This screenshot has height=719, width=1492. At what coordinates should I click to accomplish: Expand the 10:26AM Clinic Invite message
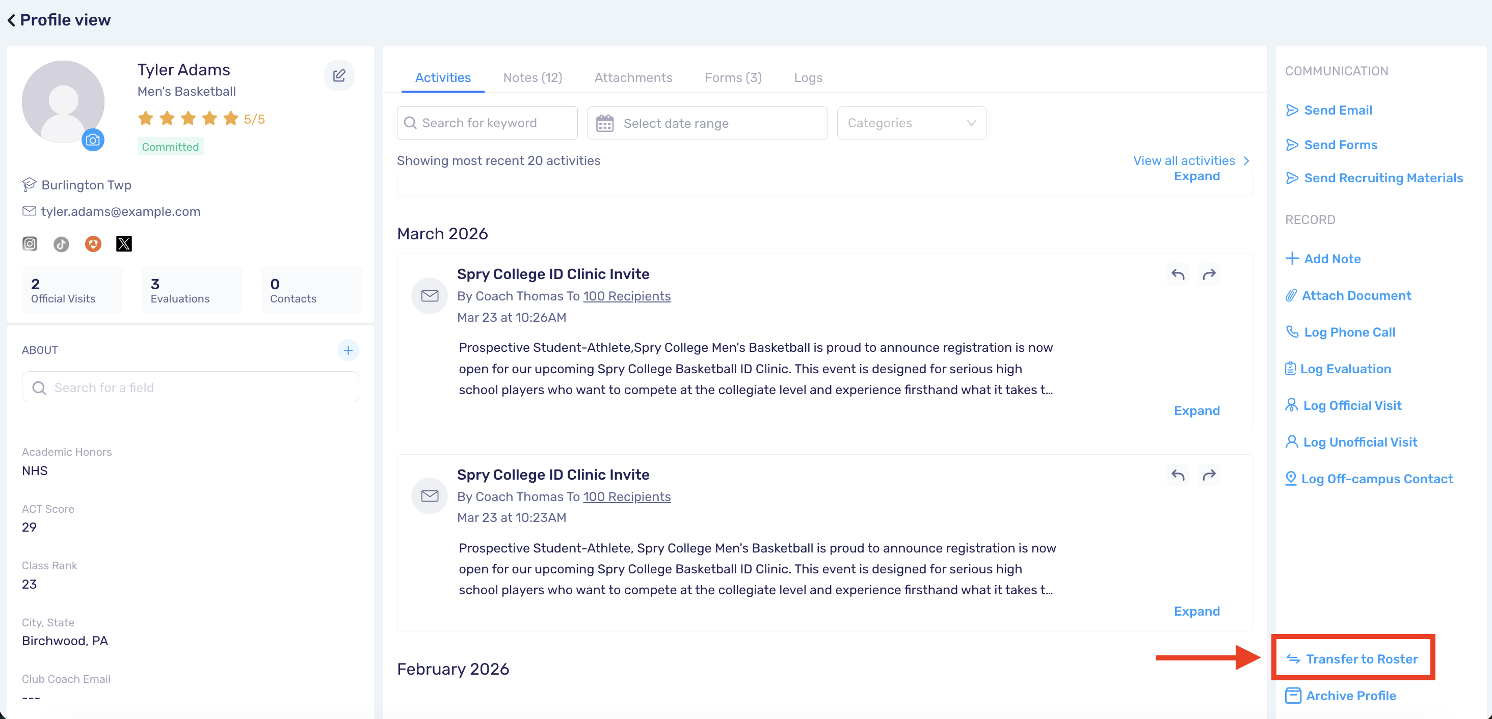point(1196,410)
